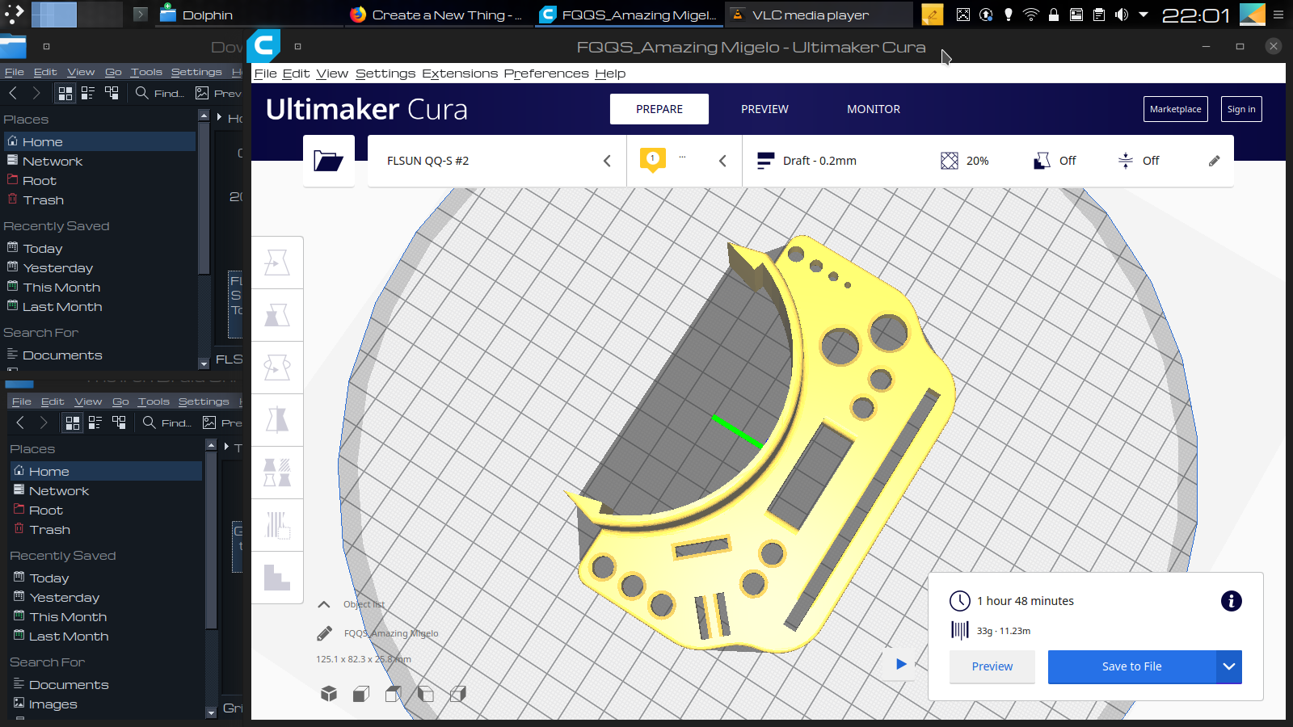Viewport: 1293px width, 727px height.
Task: Click the clipboard tray icon
Action: pyautogui.click(x=1099, y=15)
